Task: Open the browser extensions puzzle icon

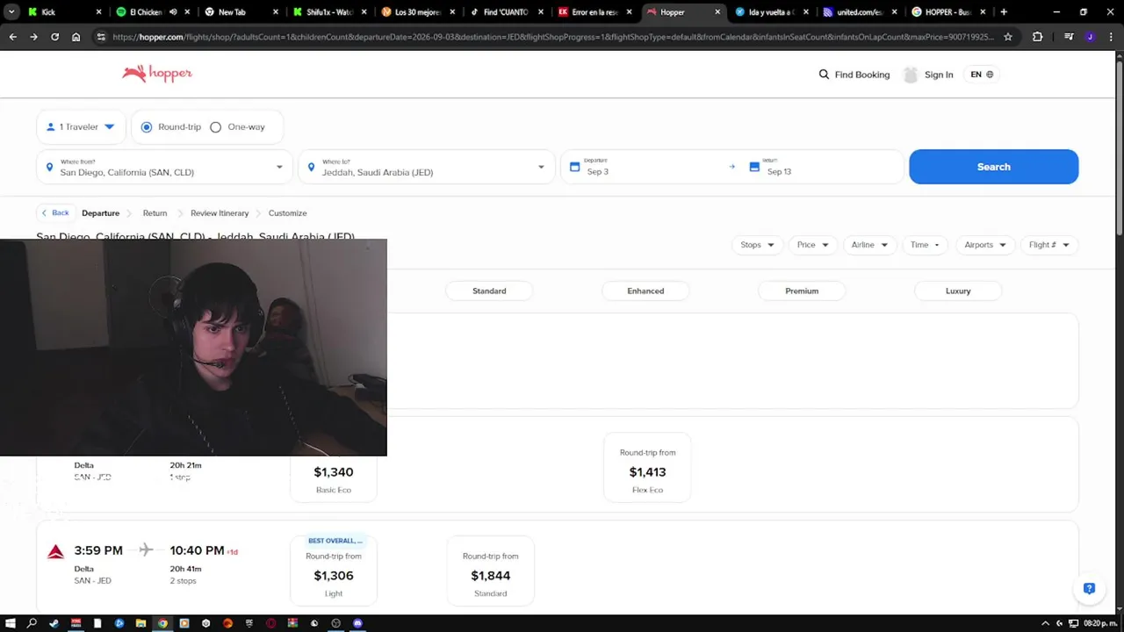Action: [1038, 37]
